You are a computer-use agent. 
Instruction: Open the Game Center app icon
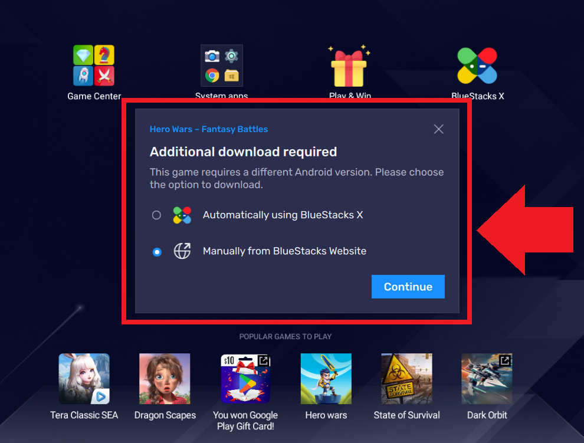[94, 65]
